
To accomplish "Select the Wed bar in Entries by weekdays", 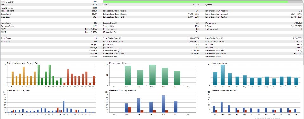I will (x=152, y=75).
